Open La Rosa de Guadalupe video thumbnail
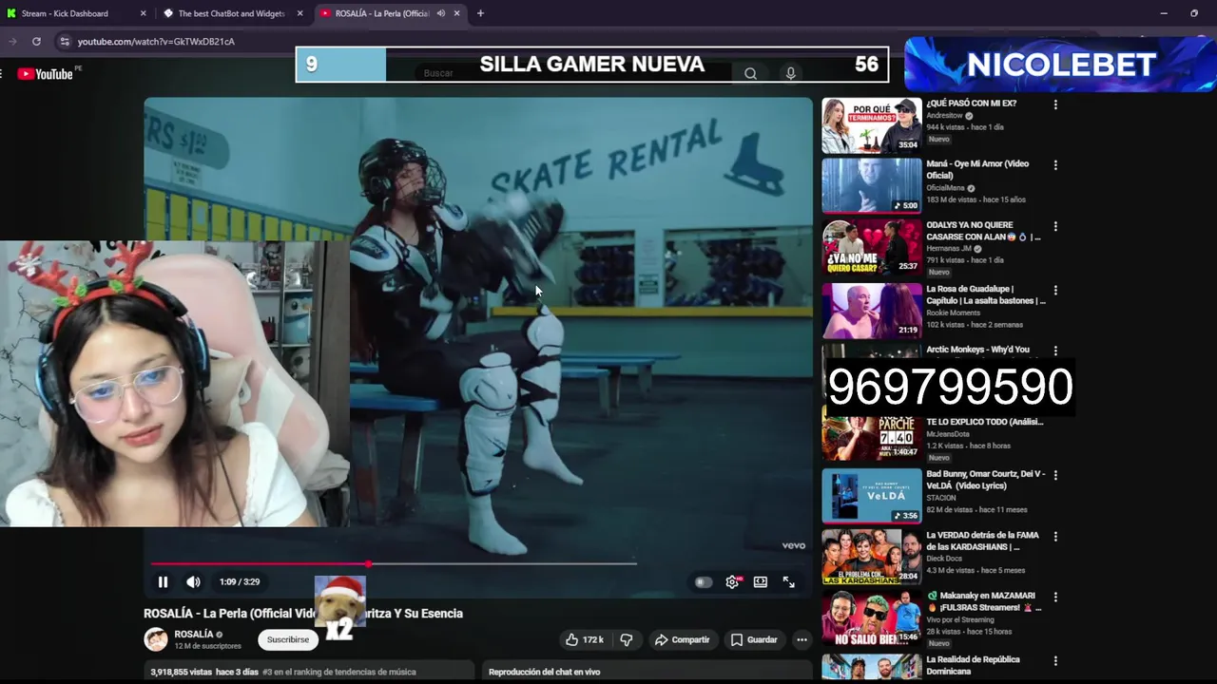 coord(872,310)
